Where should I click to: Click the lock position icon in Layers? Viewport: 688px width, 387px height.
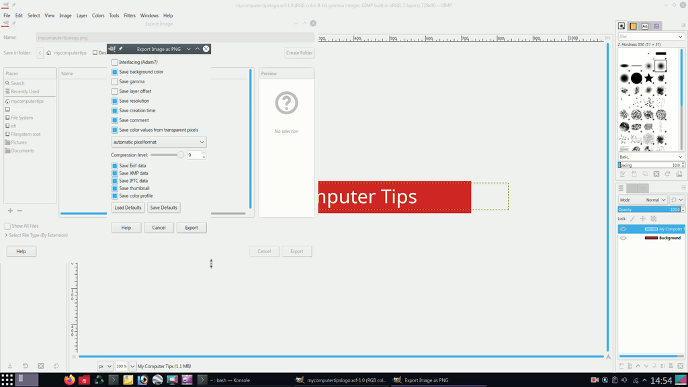click(x=643, y=218)
